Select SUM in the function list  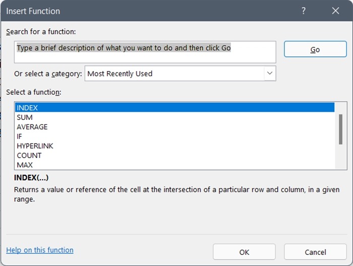pos(25,117)
